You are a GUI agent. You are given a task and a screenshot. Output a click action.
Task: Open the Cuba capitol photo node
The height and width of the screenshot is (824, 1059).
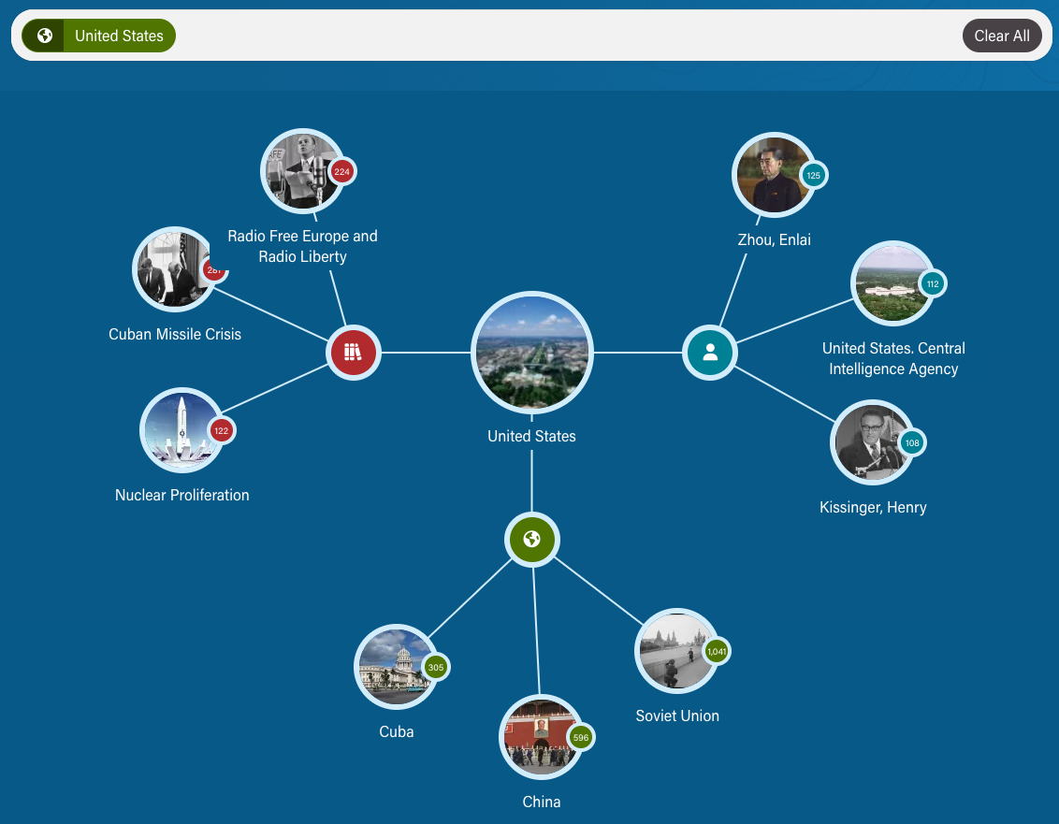(397, 667)
